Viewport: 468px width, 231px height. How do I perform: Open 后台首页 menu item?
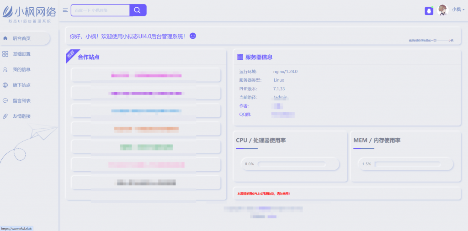(x=25, y=38)
